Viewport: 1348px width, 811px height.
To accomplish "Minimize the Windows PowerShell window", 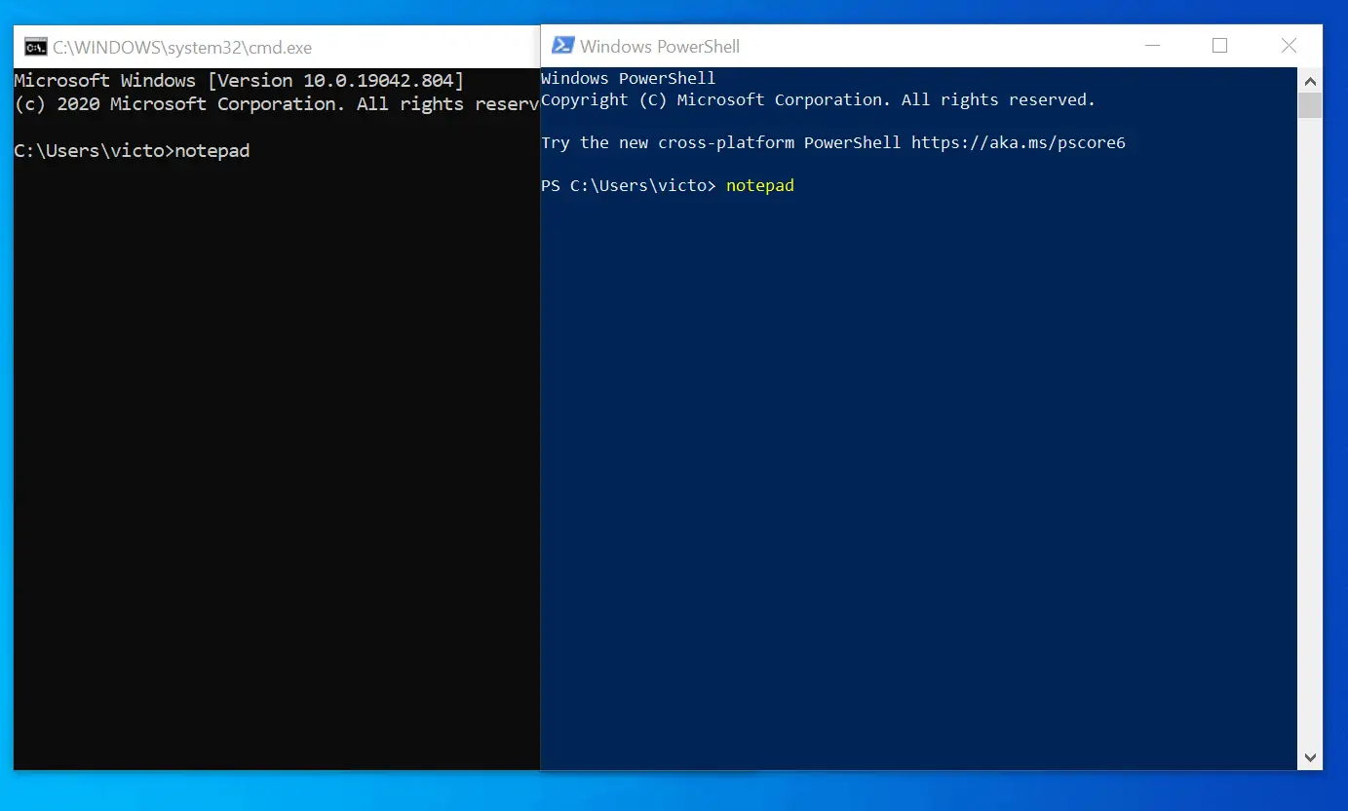I will 1153,46.
